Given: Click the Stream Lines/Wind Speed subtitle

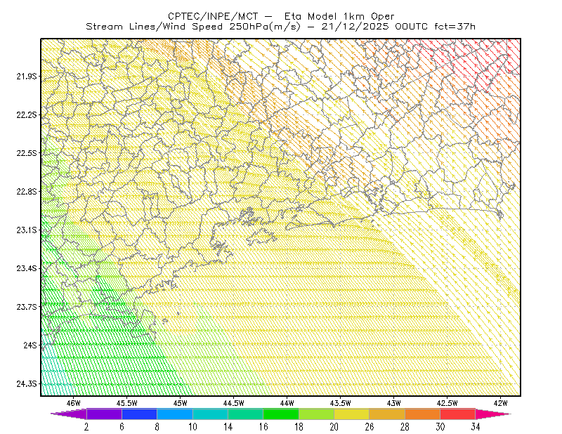Looking at the screenshot, I should click(154, 27).
